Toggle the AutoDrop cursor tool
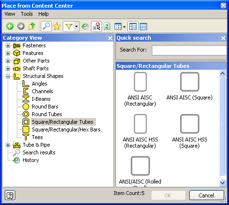The image size is (229, 205). point(96,26)
